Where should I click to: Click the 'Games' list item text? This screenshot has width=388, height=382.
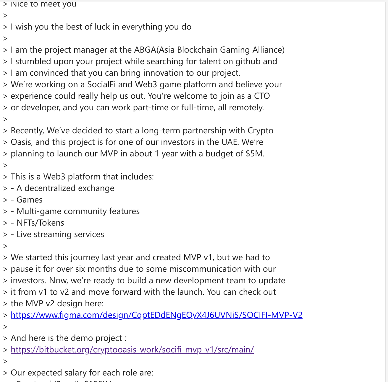(30, 200)
